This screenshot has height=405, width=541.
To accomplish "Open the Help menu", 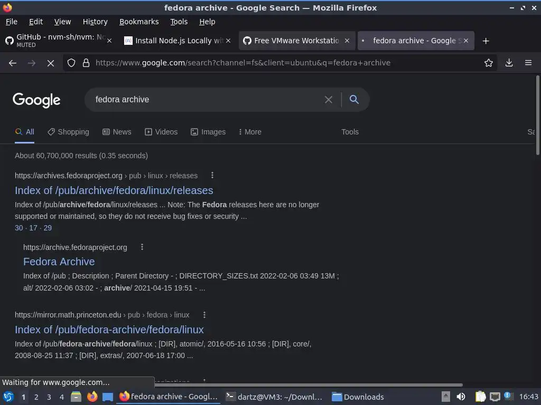I will click(207, 22).
